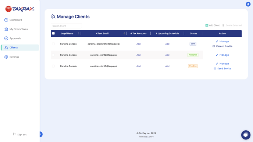
Task: Click the # Upcoming Schedule column header
Action: click(167, 33)
